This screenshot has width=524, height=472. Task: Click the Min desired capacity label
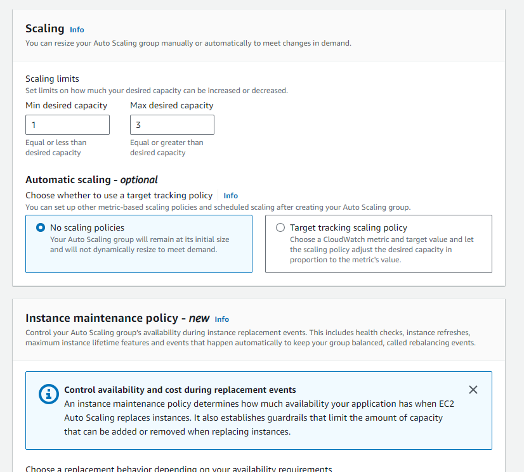tap(67, 105)
